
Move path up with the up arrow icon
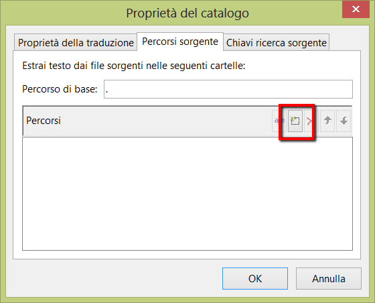coord(327,121)
